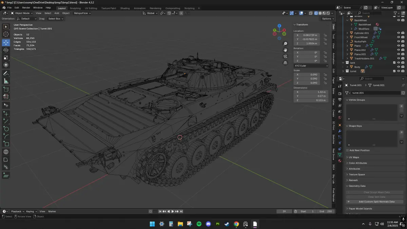Uncheck the tank collection checkbox
The height and width of the screenshot is (229, 407).
click(394, 62)
